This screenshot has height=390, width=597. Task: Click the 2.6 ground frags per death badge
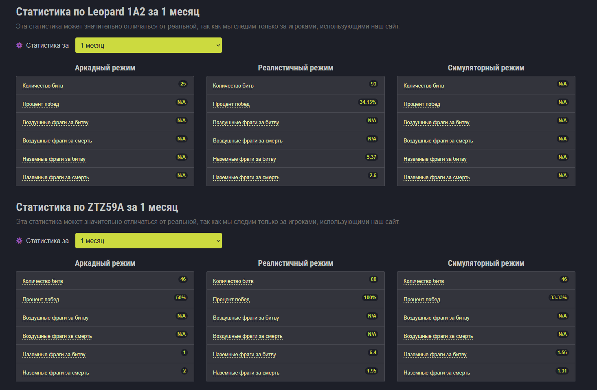pos(373,175)
